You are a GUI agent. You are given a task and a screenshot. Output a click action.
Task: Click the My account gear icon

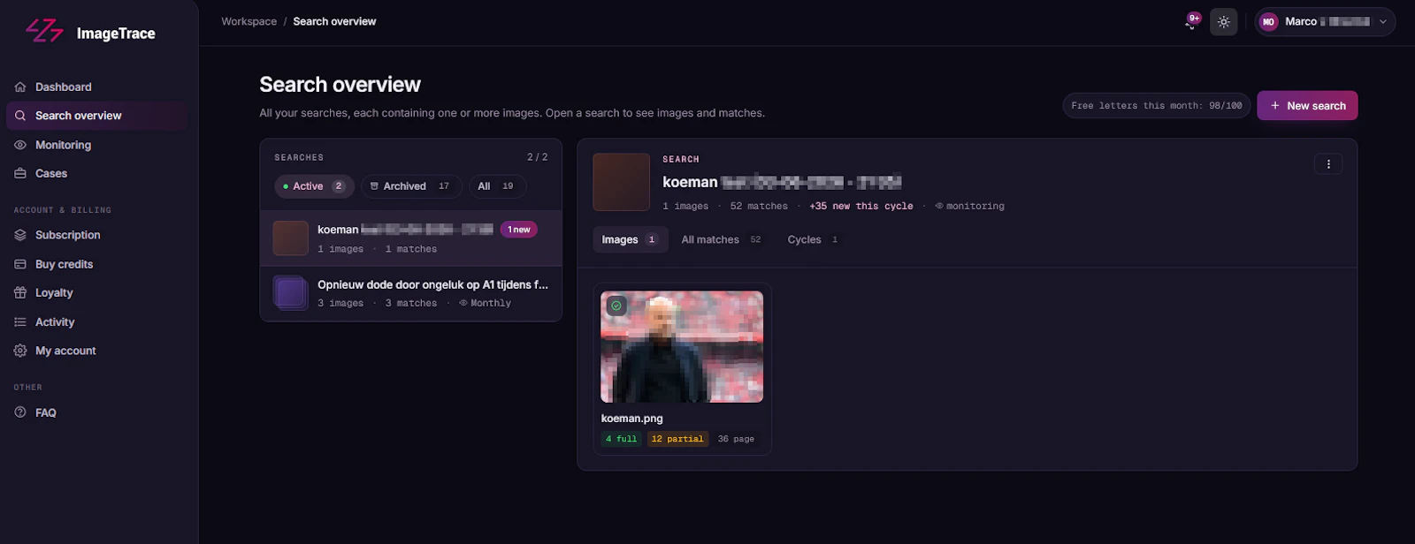pyautogui.click(x=20, y=351)
